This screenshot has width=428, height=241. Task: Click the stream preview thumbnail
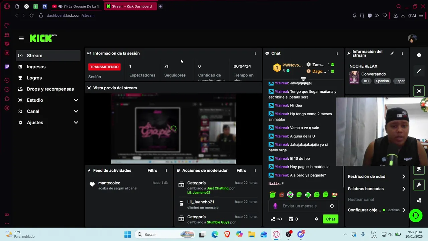(173, 129)
